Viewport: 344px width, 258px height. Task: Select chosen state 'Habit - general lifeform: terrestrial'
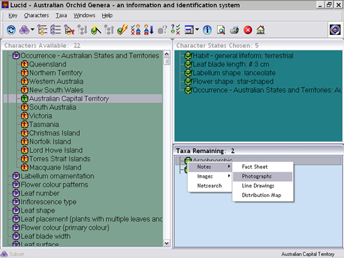pyautogui.click(x=239, y=56)
